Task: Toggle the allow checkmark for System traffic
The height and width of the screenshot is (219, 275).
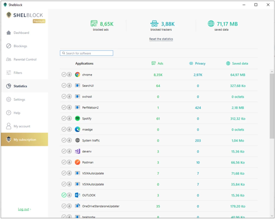Action: (64, 140)
